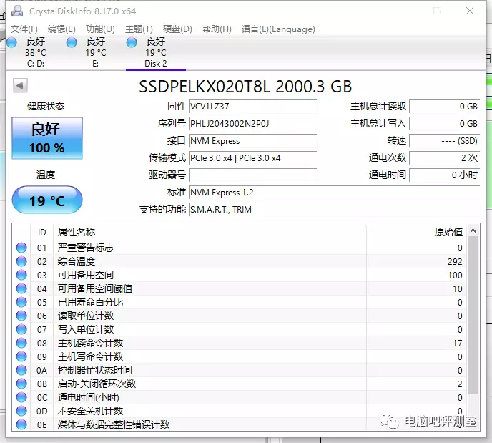
Task: Click the status orb for E: disk
Action: pyautogui.click(x=72, y=42)
